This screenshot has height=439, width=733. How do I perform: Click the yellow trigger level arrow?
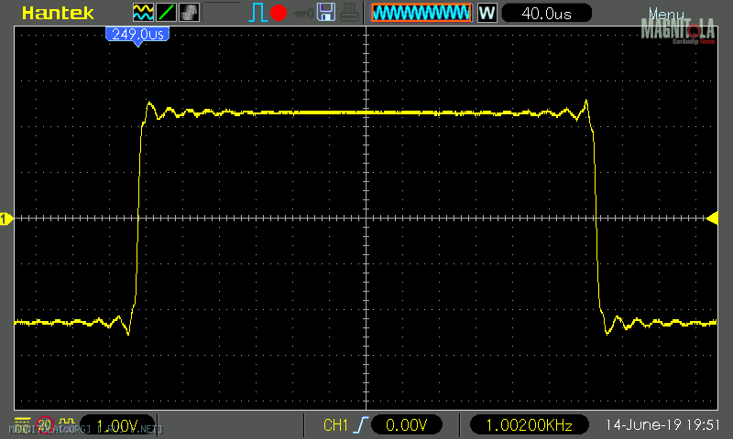[713, 219]
